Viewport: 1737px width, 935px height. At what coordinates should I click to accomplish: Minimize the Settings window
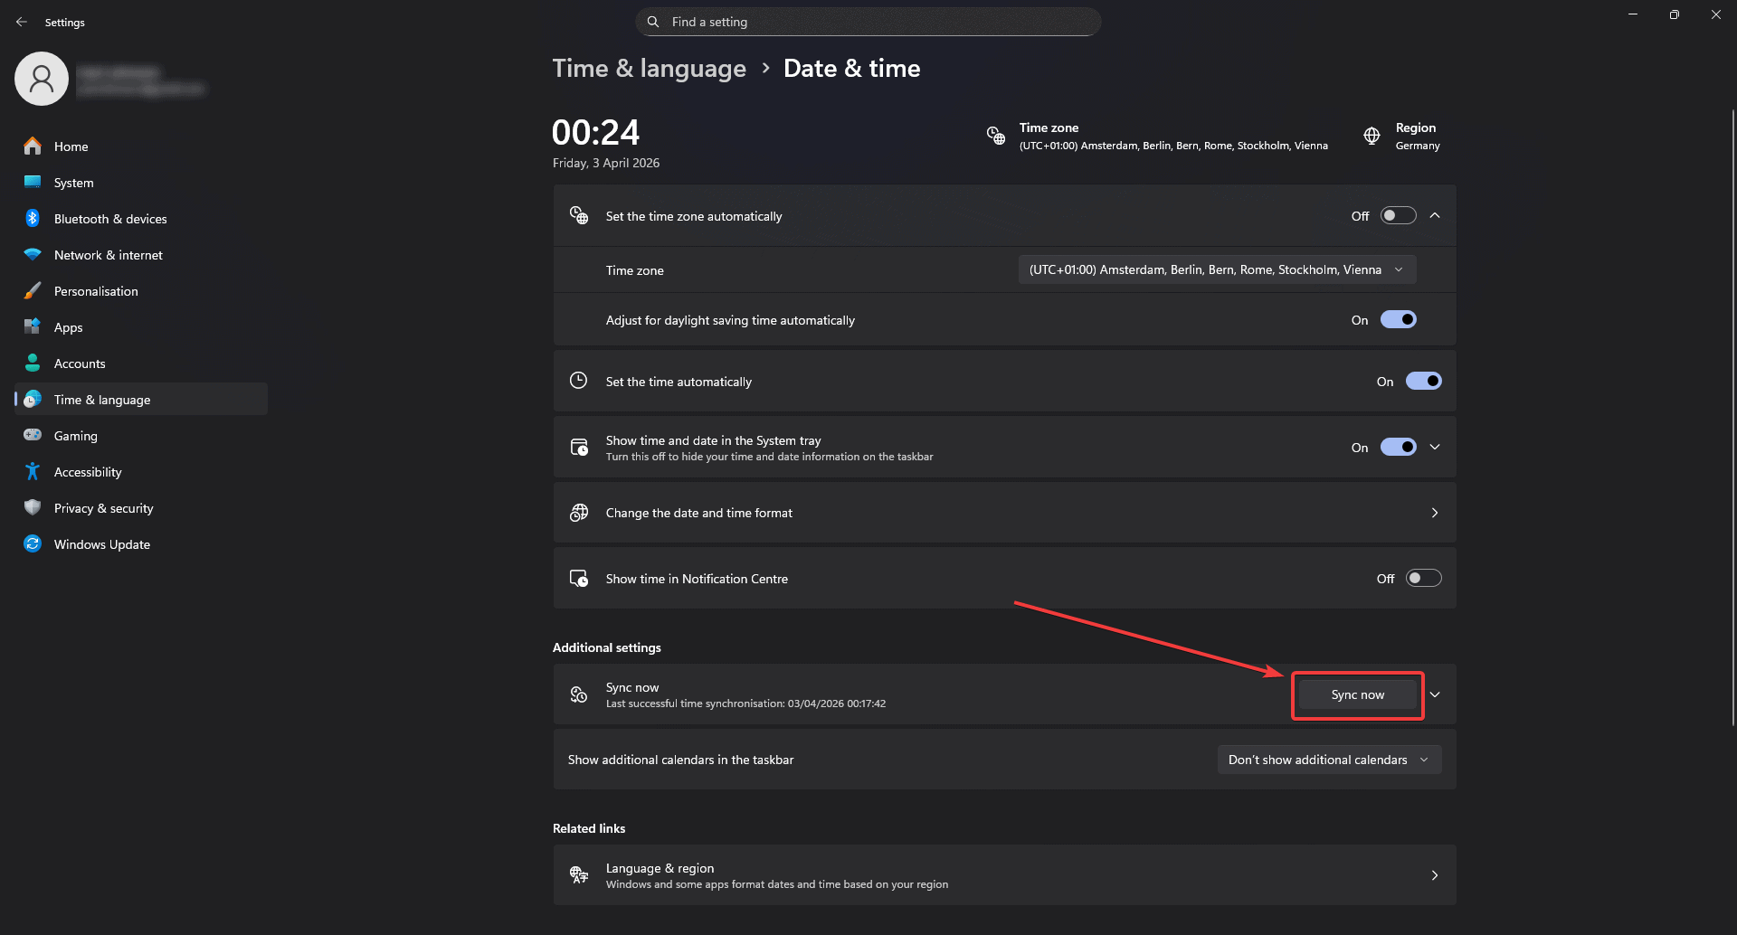(x=1633, y=14)
